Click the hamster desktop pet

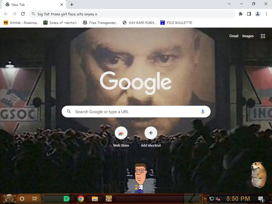point(259,175)
